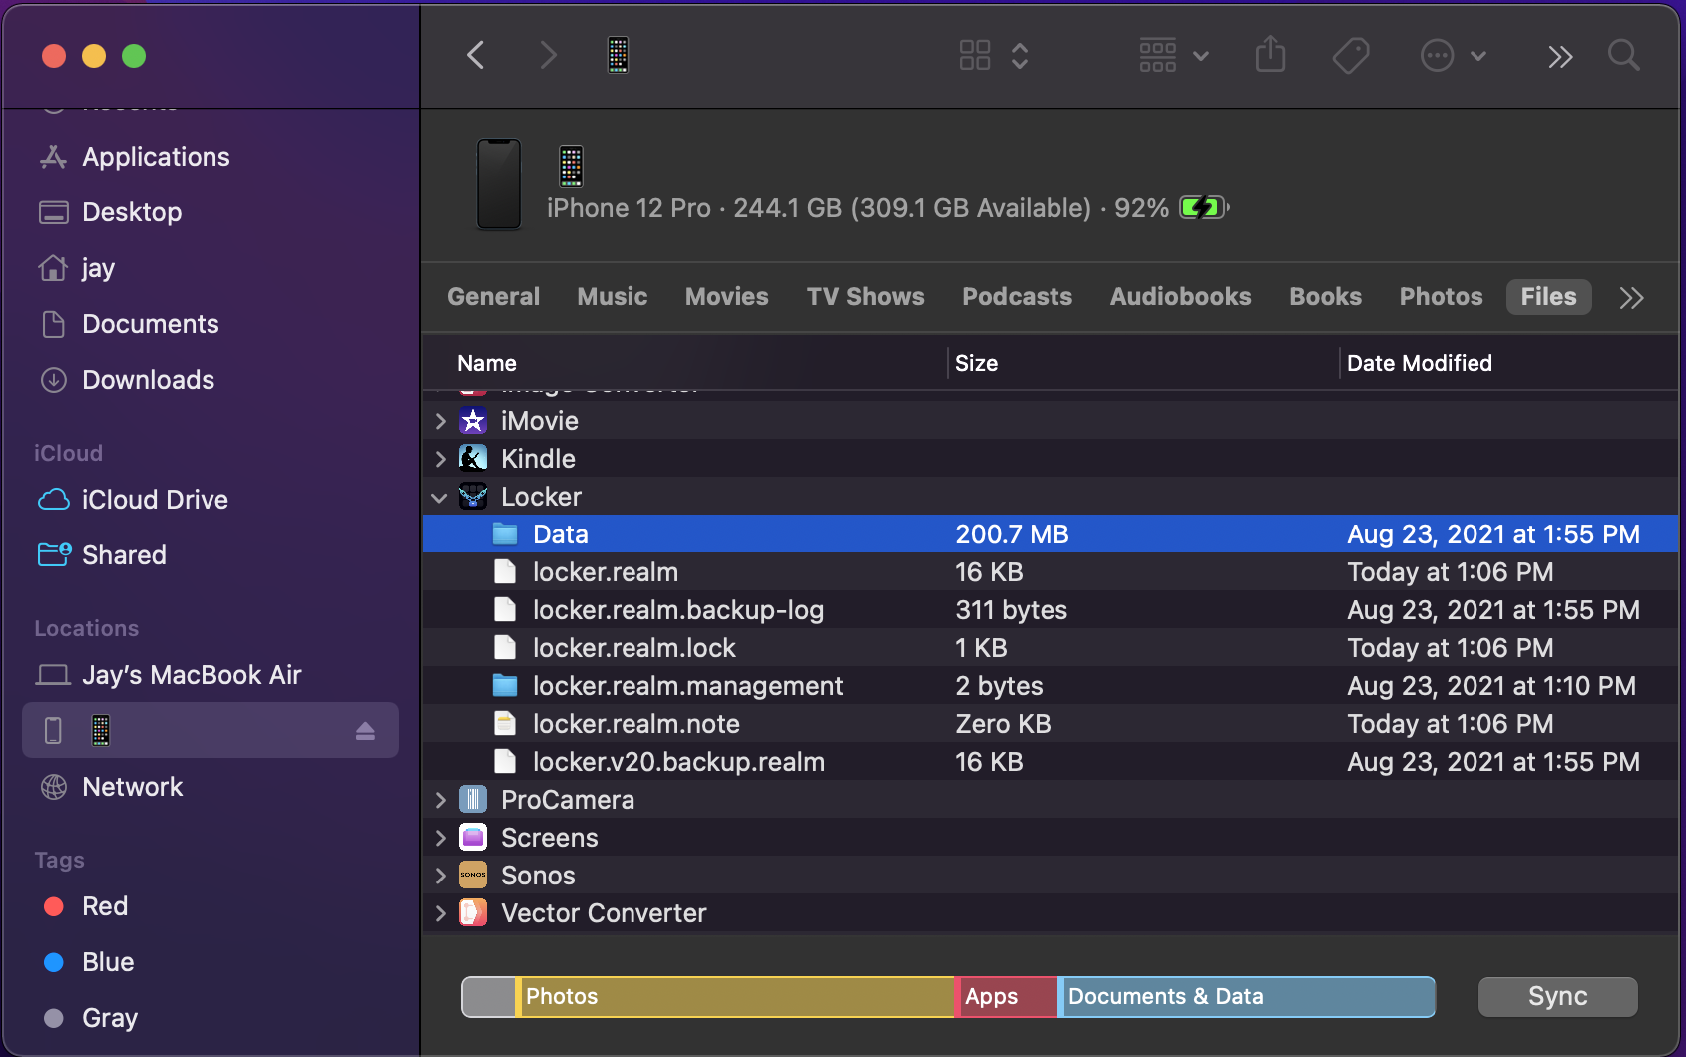This screenshot has height=1057, width=1686.
Task: Select the locker.realm.lock file
Action: (x=1051, y=648)
